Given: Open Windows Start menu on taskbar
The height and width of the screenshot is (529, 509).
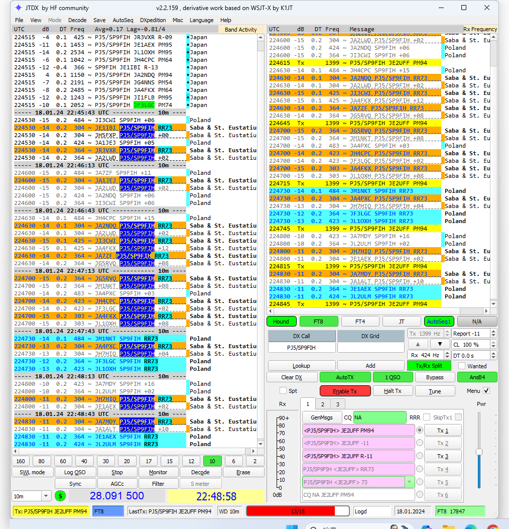Looking at the screenshot, I should click(x=291, y=526).
